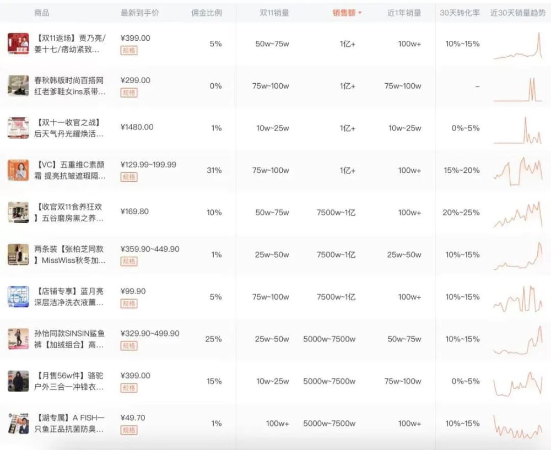
Task: View sales trend chart for 骆驼冲锋衣 row
Action: [x=518, y=383]
